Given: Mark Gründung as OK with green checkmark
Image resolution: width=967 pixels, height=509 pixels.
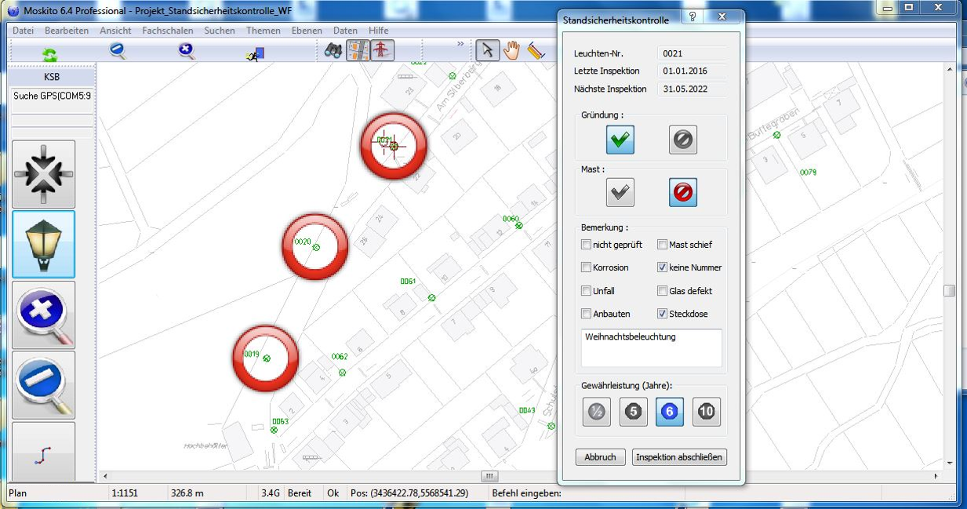Looking at the screenshot, I should 620,140.
